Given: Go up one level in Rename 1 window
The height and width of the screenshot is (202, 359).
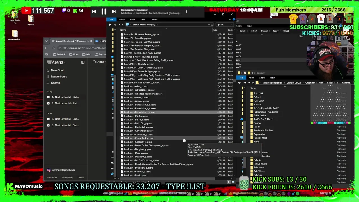Looking at the screenshot, I should pyautogui.click(x=253, y=83).
